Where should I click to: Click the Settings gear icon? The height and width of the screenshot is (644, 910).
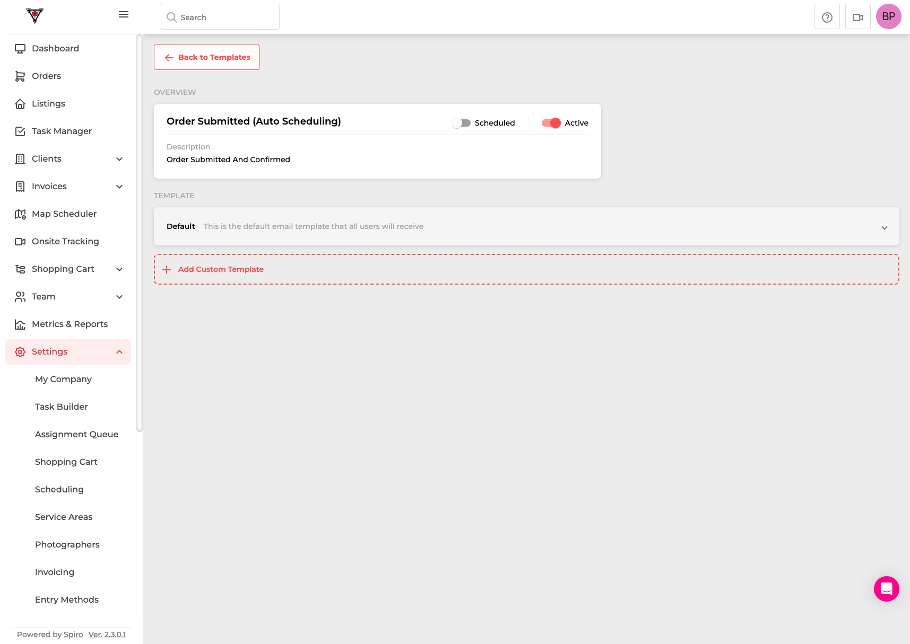click(x=20, y=352)
